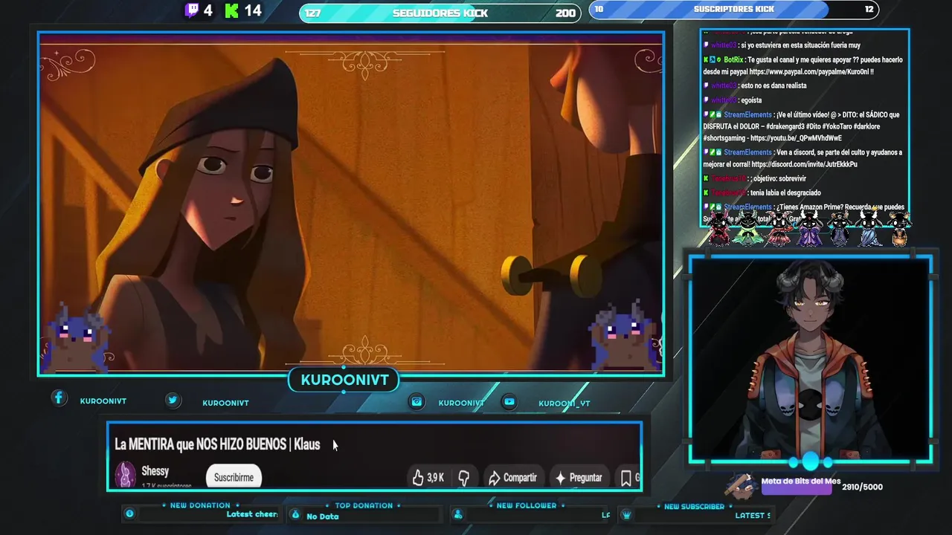Screen dimensions: 952x535
Task: Click the Twitter bird icon
Action: (173, 400)
